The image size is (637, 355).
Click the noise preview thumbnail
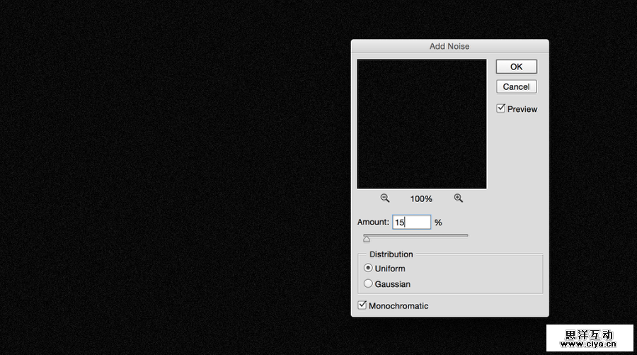tap(421, 124)
